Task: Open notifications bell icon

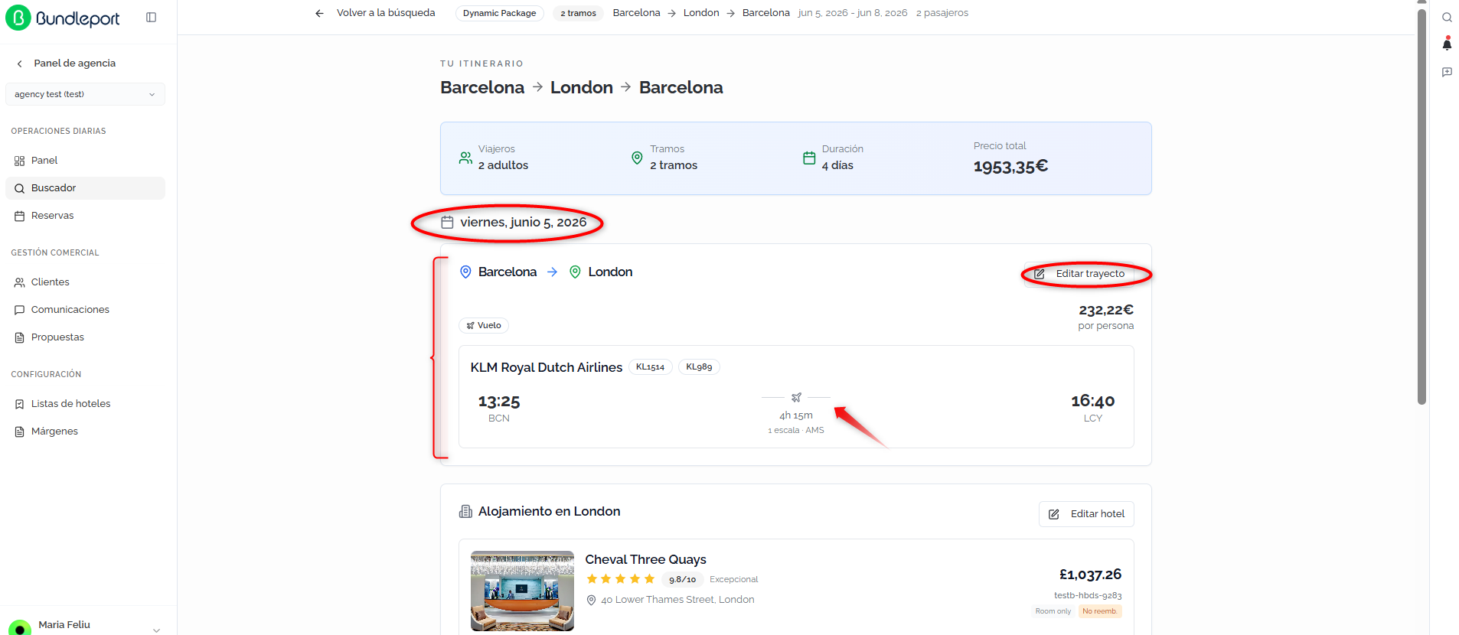Action: click(1447, 44)
